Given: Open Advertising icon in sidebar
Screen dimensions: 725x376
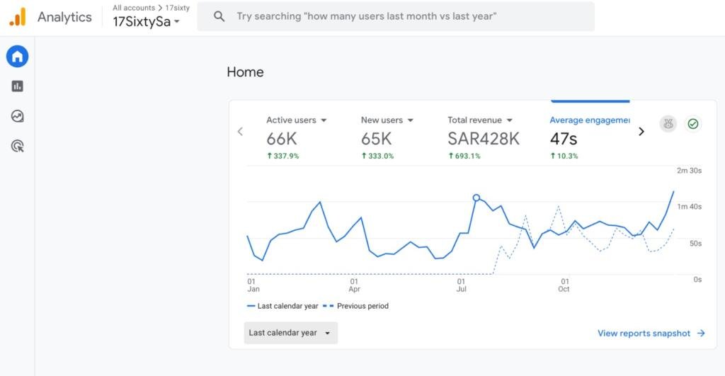Looking at the screenshot, I should (17, 147).
